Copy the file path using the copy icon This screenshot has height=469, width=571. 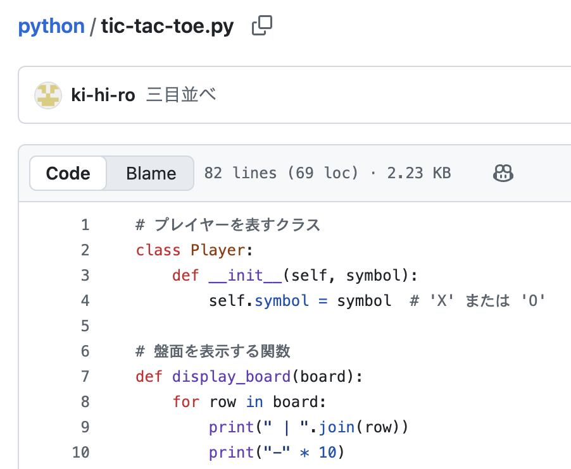coord(261,26)
